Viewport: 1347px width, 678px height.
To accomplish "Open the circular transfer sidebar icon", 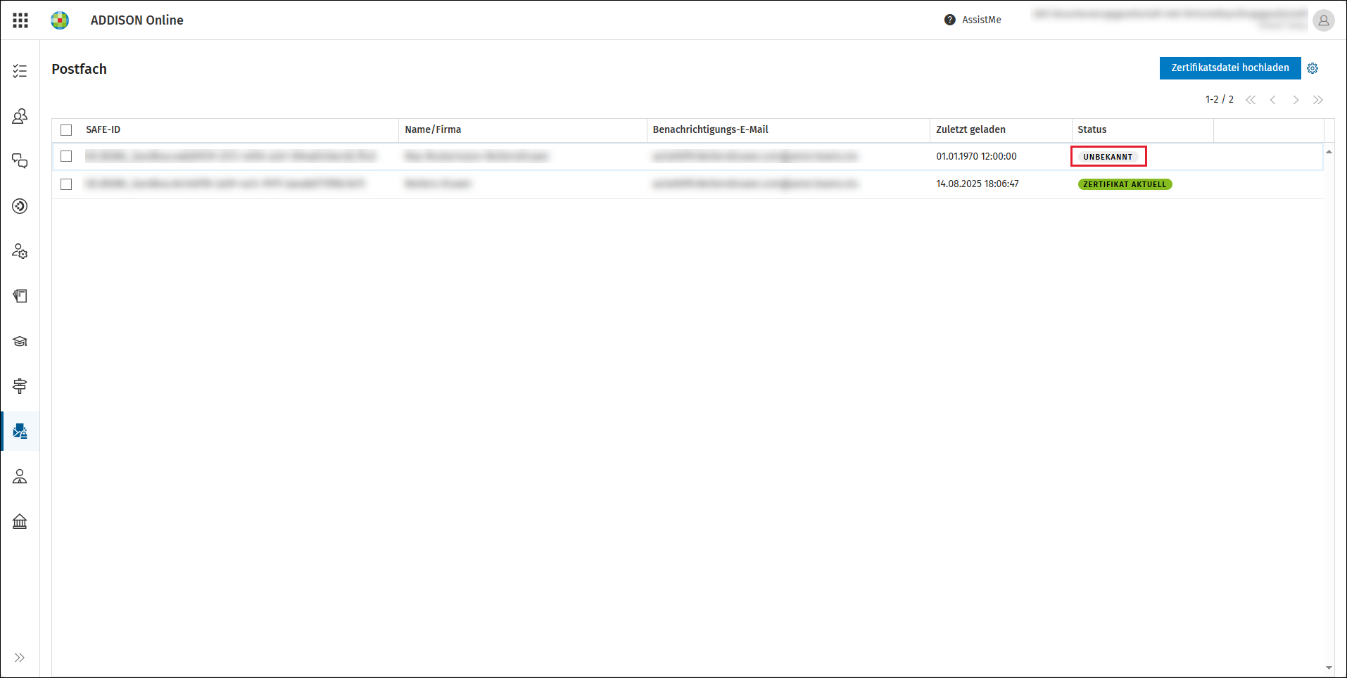I will tap(20, 206).
